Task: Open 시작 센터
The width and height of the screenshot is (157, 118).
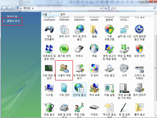Action: pyautogui.click(x=64, y=90)
